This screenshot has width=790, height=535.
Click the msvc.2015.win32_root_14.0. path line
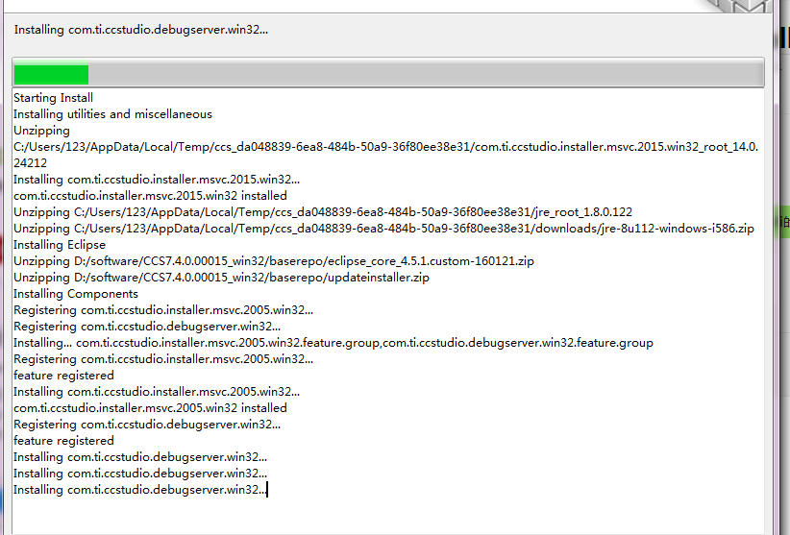(386, 147)
